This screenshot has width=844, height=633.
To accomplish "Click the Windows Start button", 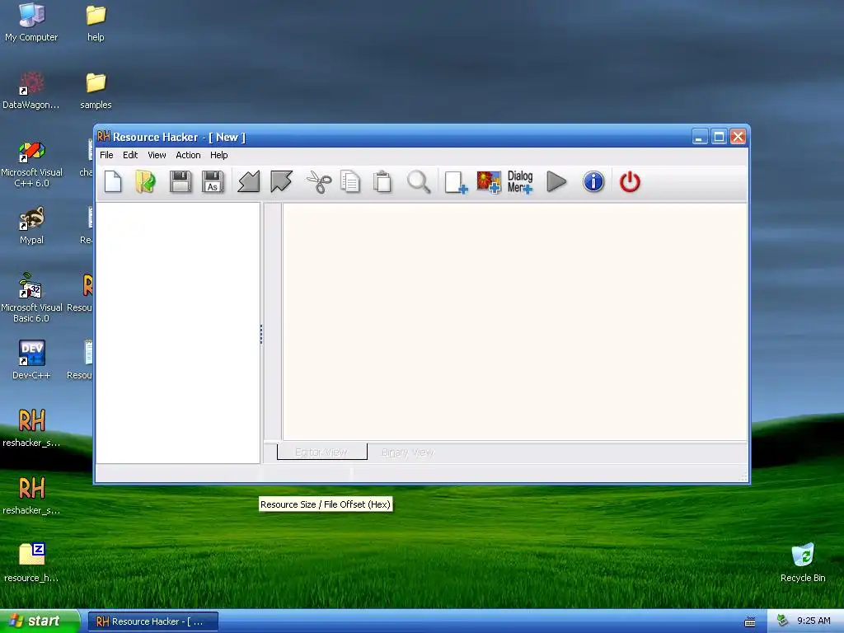I will (x=40, y=621).
